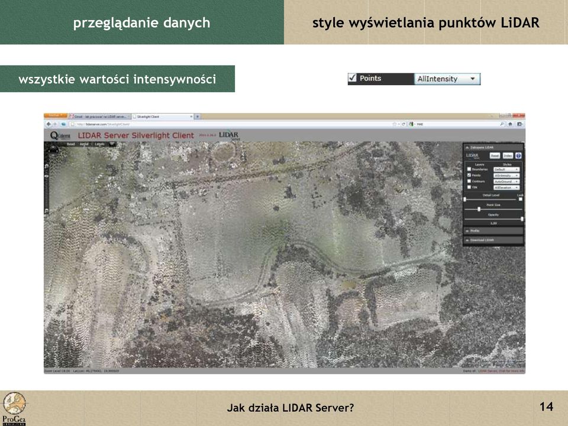Uncheck the Points layer checkbox

pyautogui.click(x=469, y=175)
